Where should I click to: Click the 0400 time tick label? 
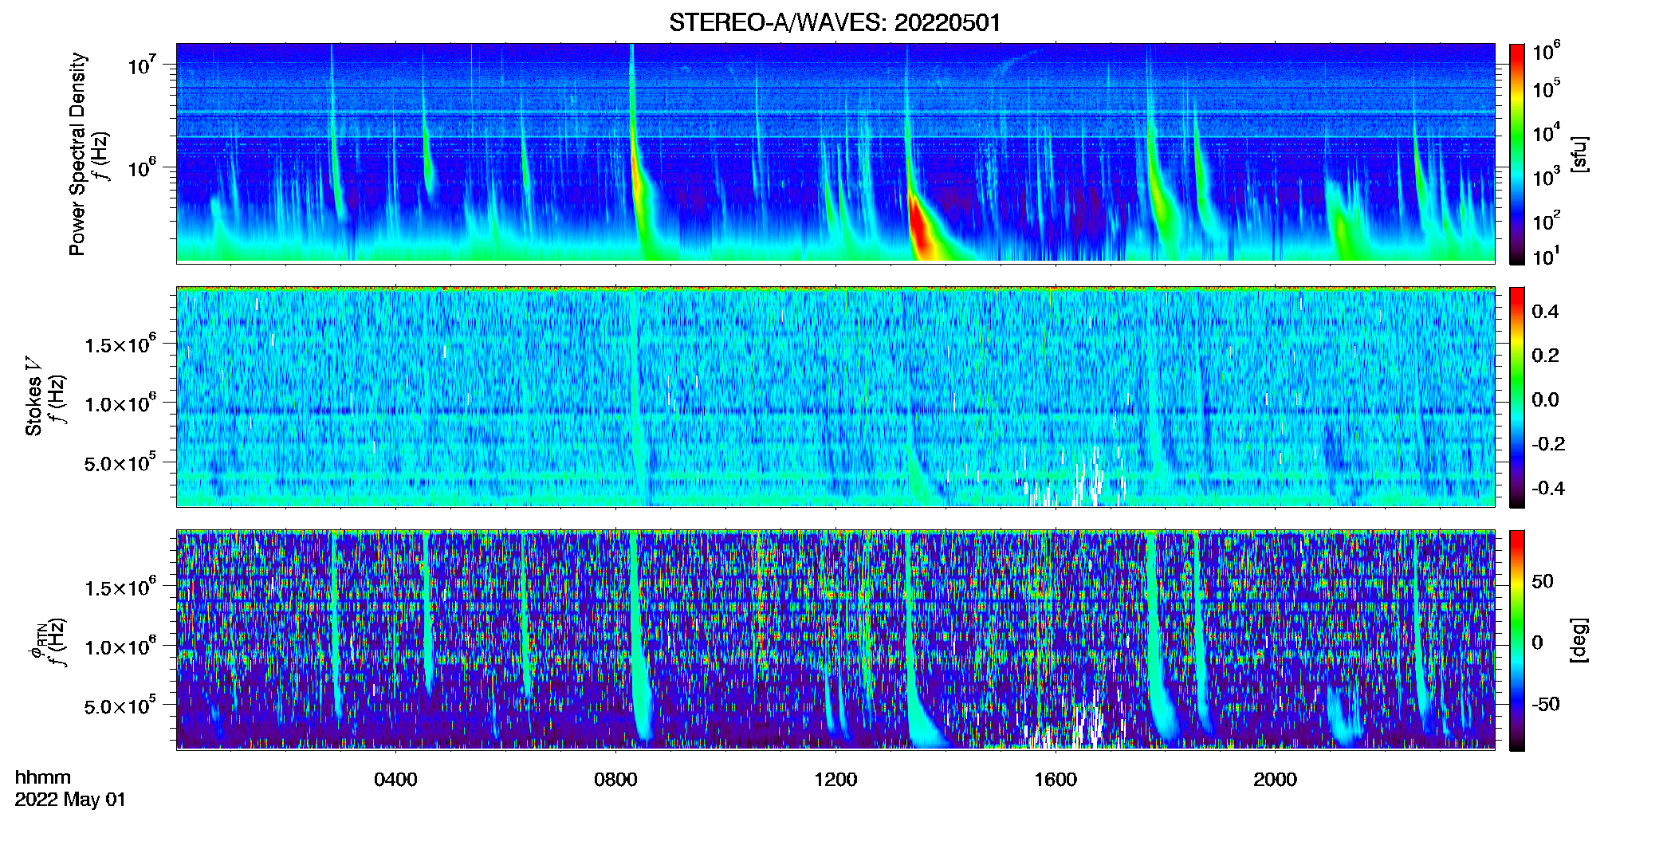point(395,780)
